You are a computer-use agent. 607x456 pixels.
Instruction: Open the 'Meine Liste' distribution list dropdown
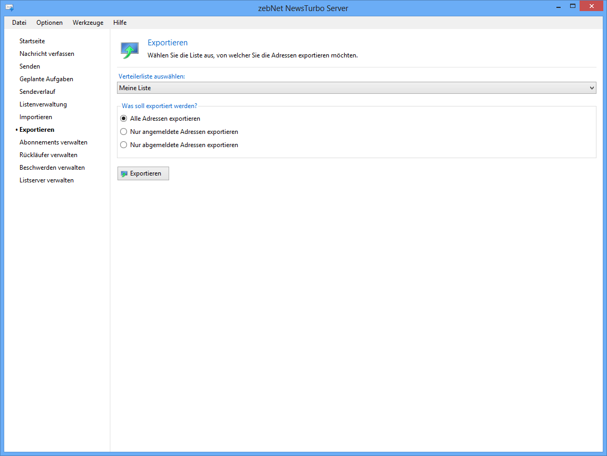tap(356, 88)
